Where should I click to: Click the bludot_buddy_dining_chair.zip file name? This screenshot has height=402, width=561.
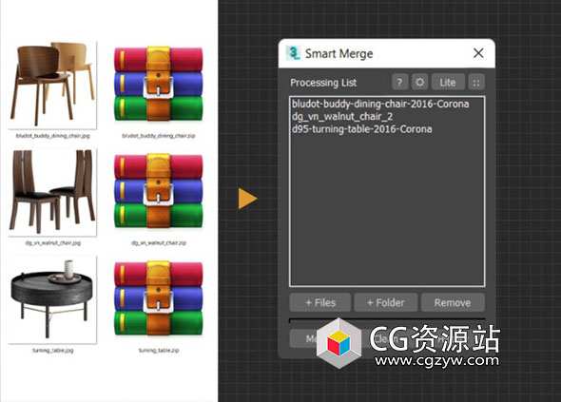point(159,136)
